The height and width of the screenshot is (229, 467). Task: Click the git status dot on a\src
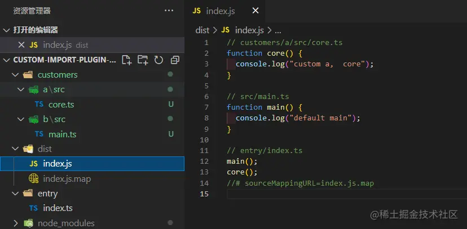[170, 89]
